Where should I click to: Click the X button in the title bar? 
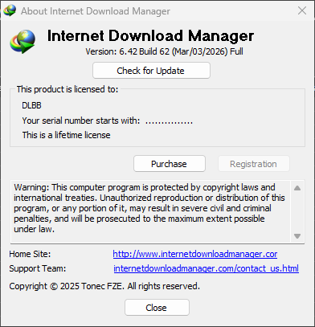tap(302, 10)
